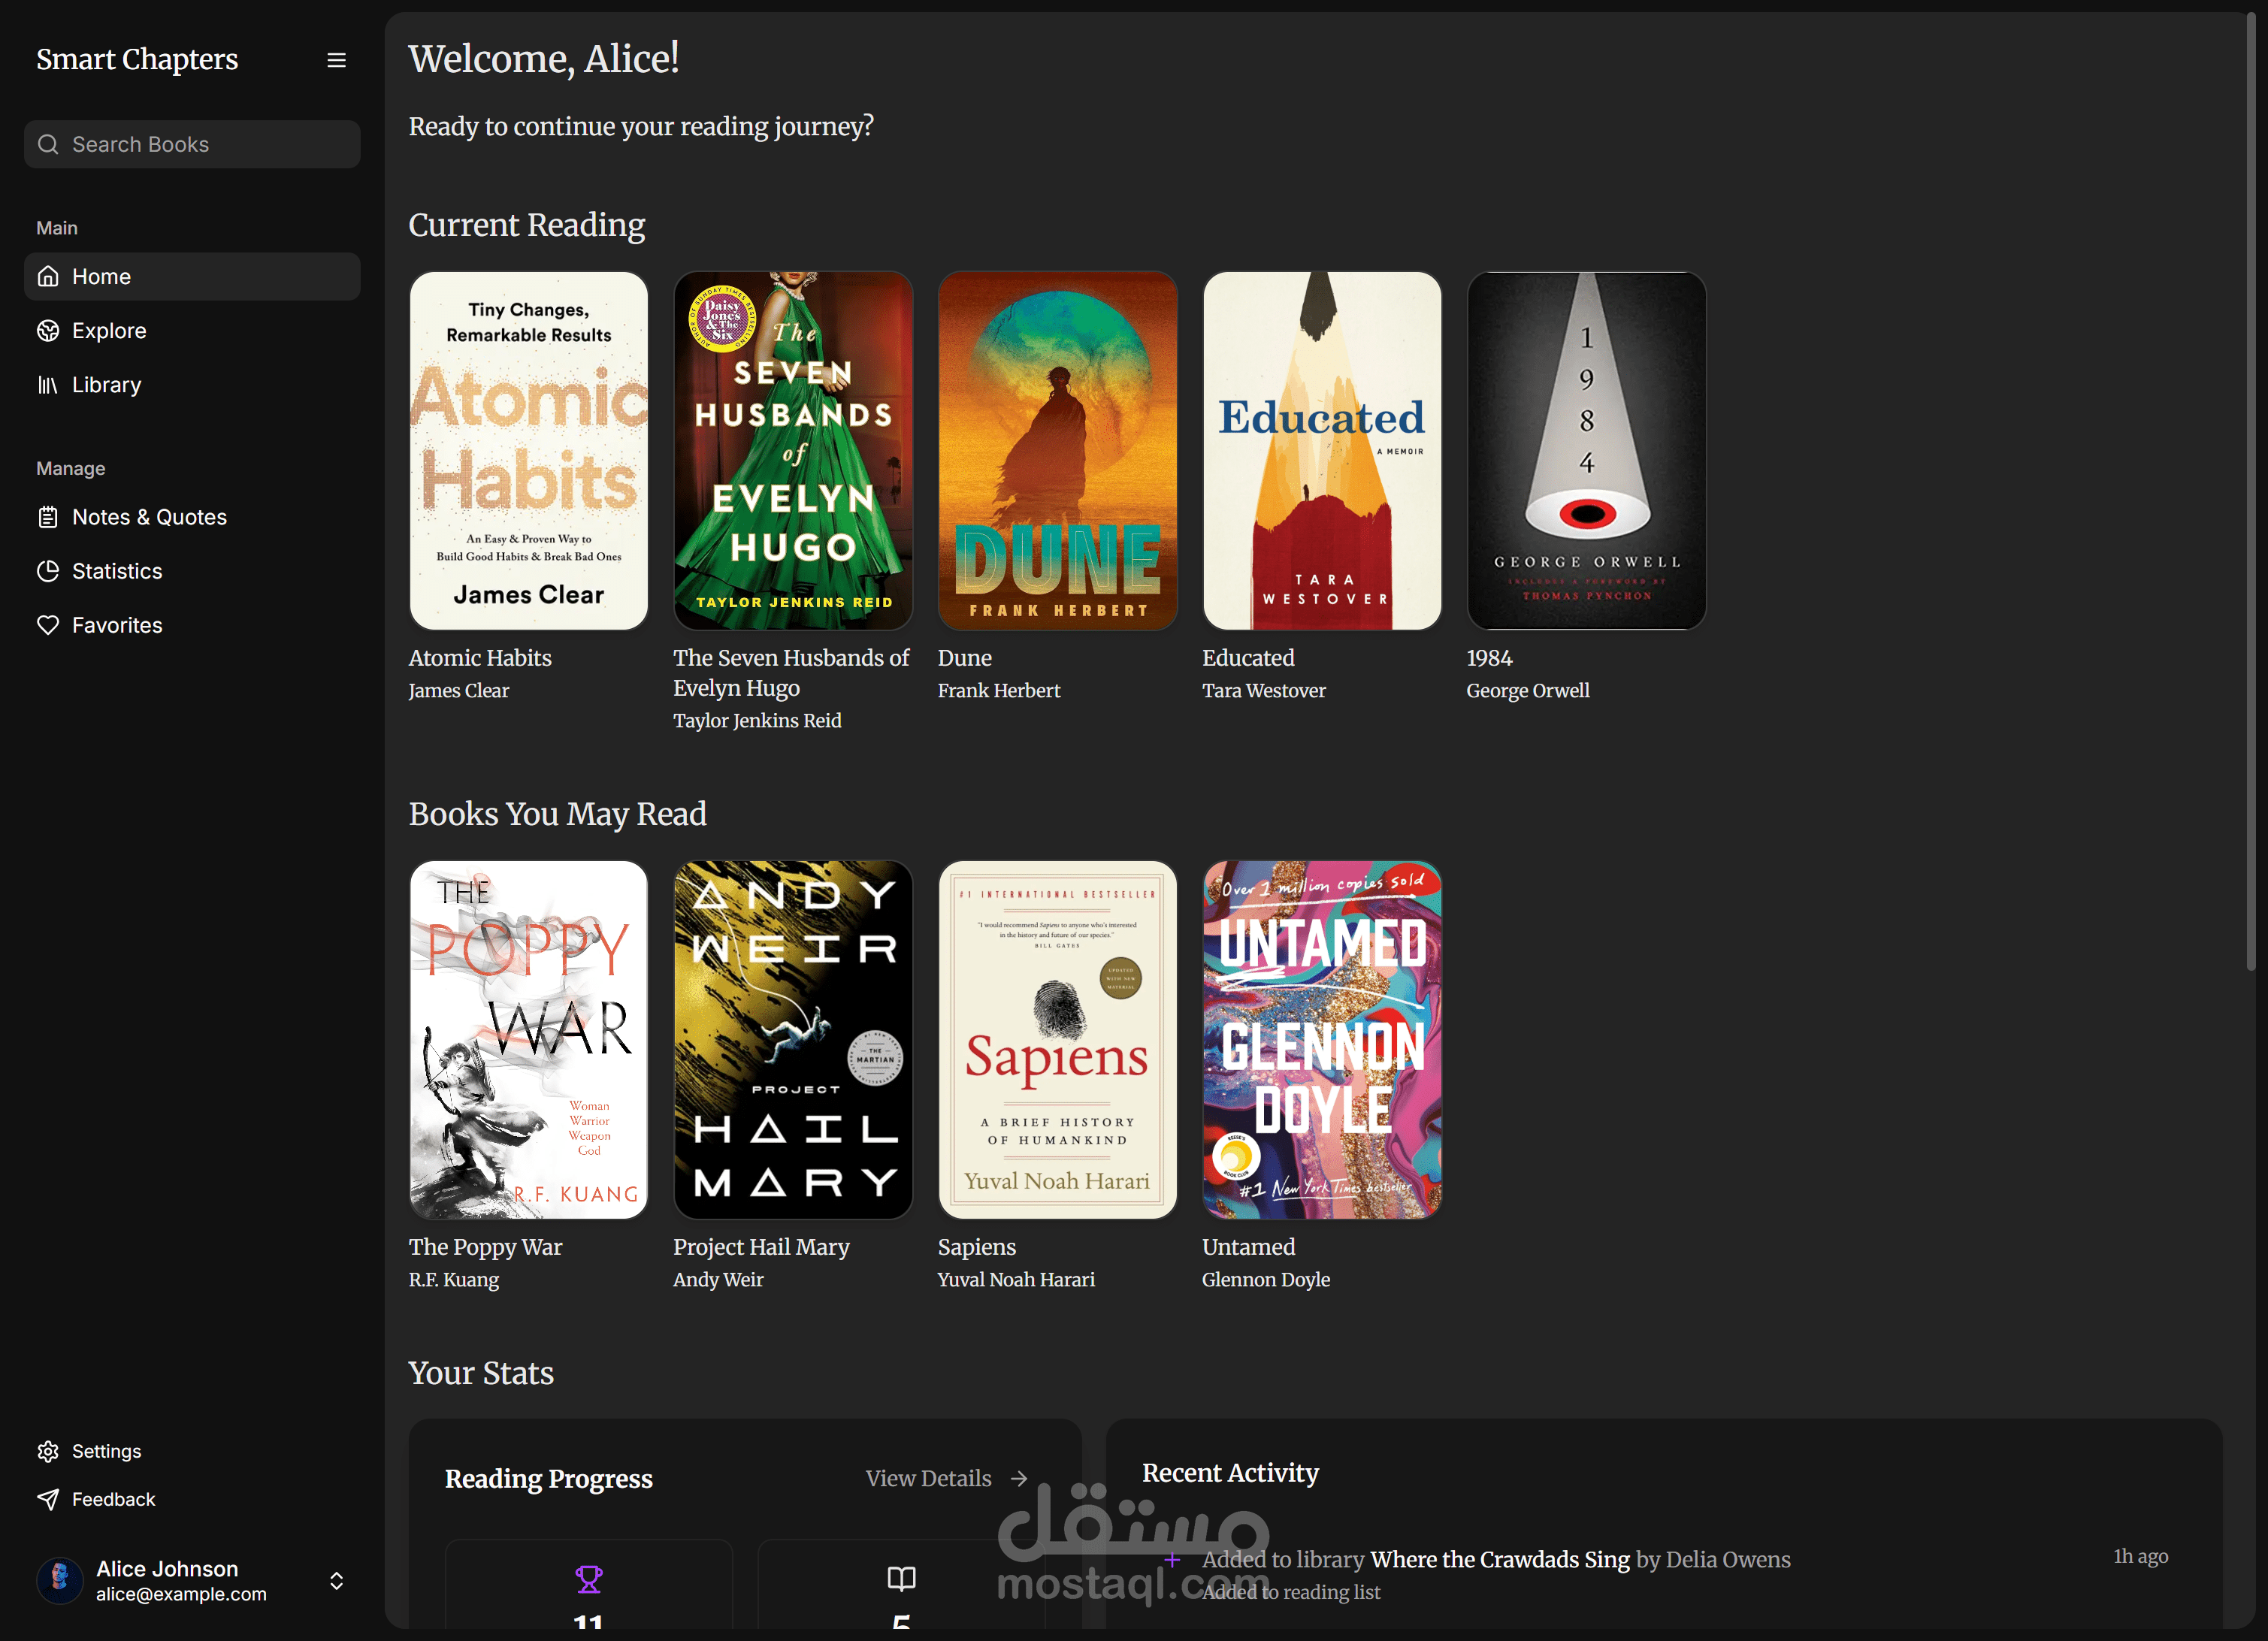Viewport: 2268px width, 1641px height.
Task: Click the open book stats icon
Action: coord(901,1579)
